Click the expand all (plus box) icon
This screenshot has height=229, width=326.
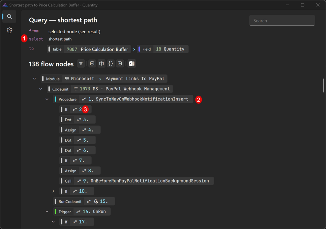tap(120, 64)
